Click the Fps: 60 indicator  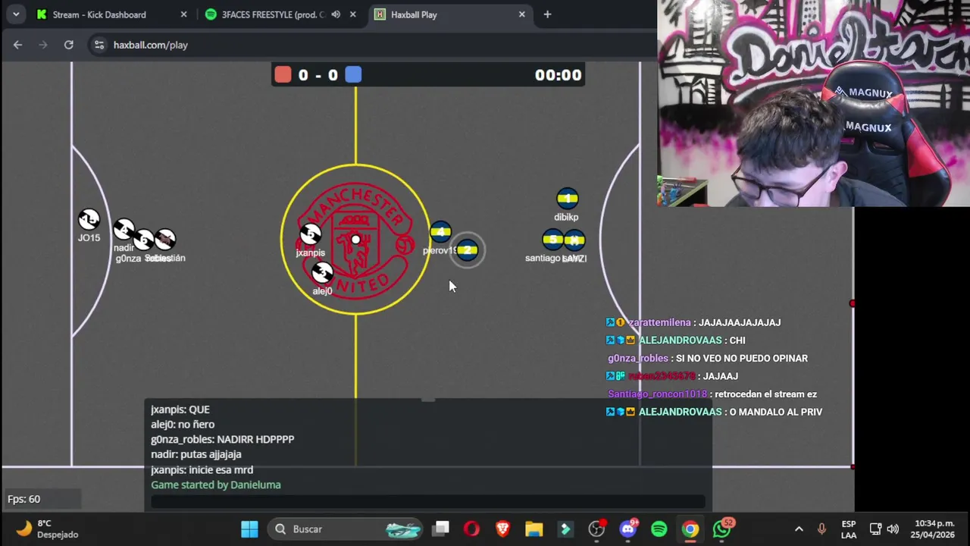point(24,499)
